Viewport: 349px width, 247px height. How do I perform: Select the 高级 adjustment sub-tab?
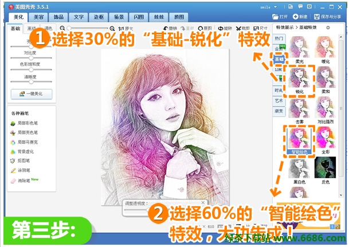pyautogui.click(x=32, y=29)
